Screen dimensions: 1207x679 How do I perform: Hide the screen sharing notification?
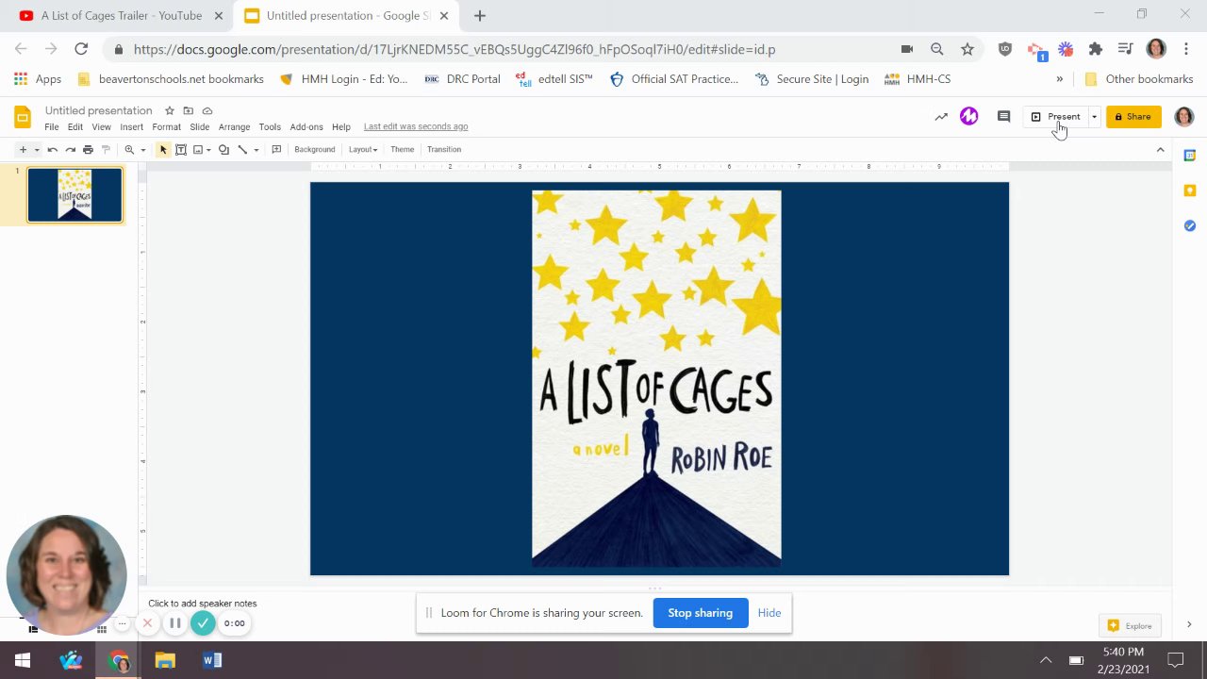tap(769, 613)
